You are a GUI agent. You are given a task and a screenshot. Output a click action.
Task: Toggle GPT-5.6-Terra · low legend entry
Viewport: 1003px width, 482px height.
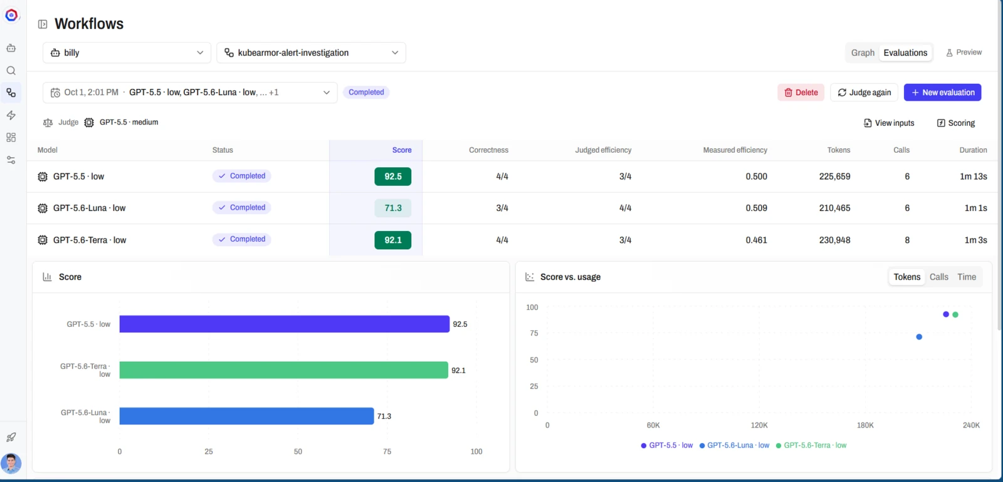click(x=811, y=446)
